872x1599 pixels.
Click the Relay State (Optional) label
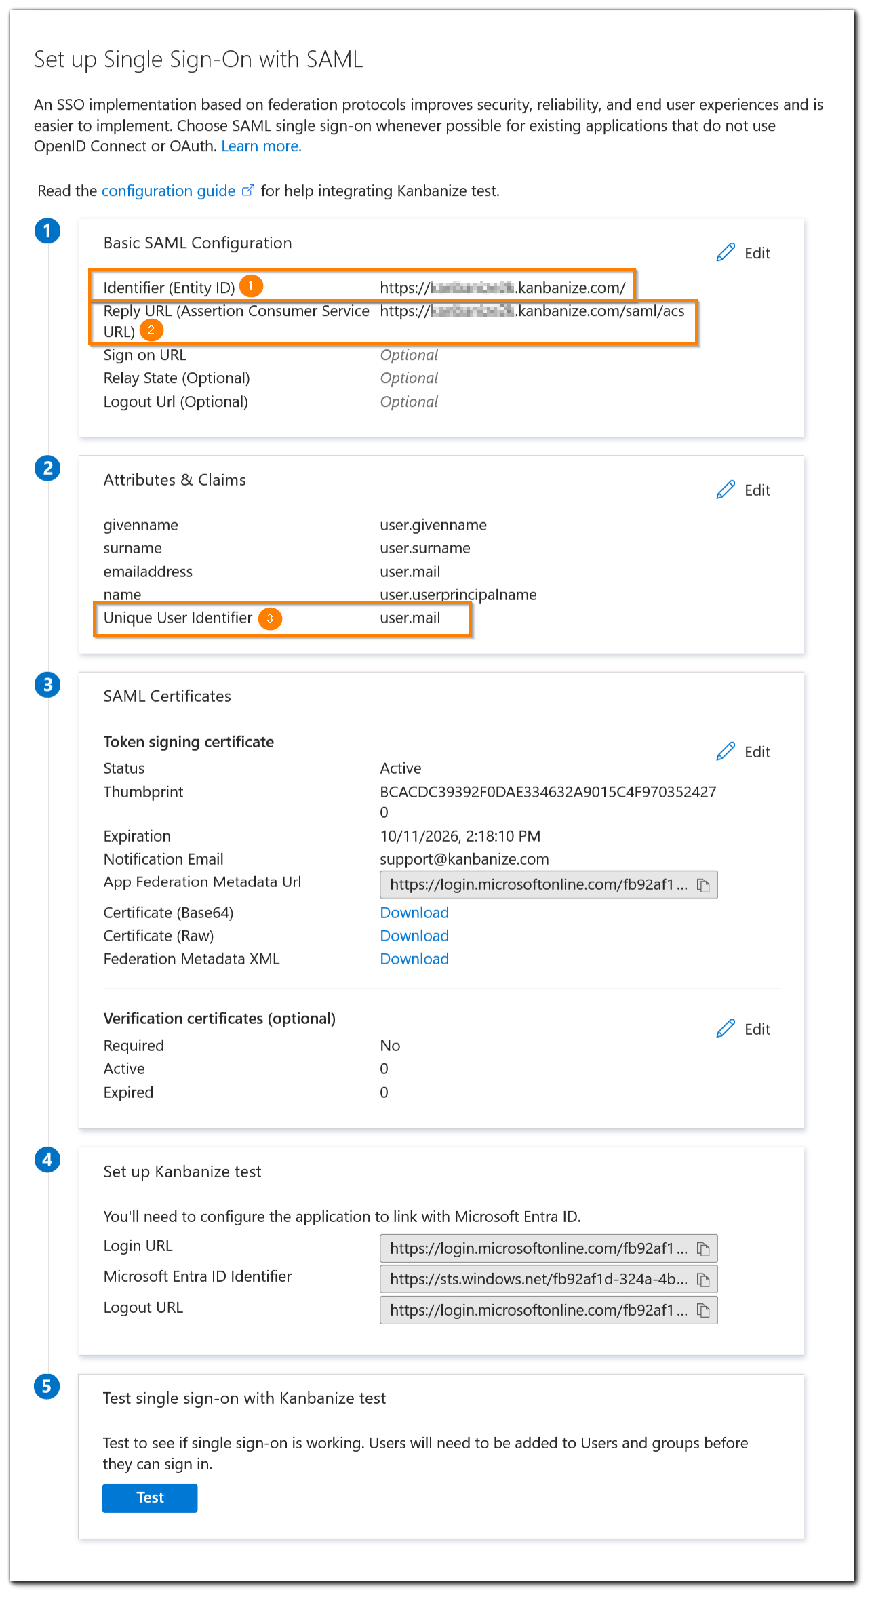click(x=176, y=378)
